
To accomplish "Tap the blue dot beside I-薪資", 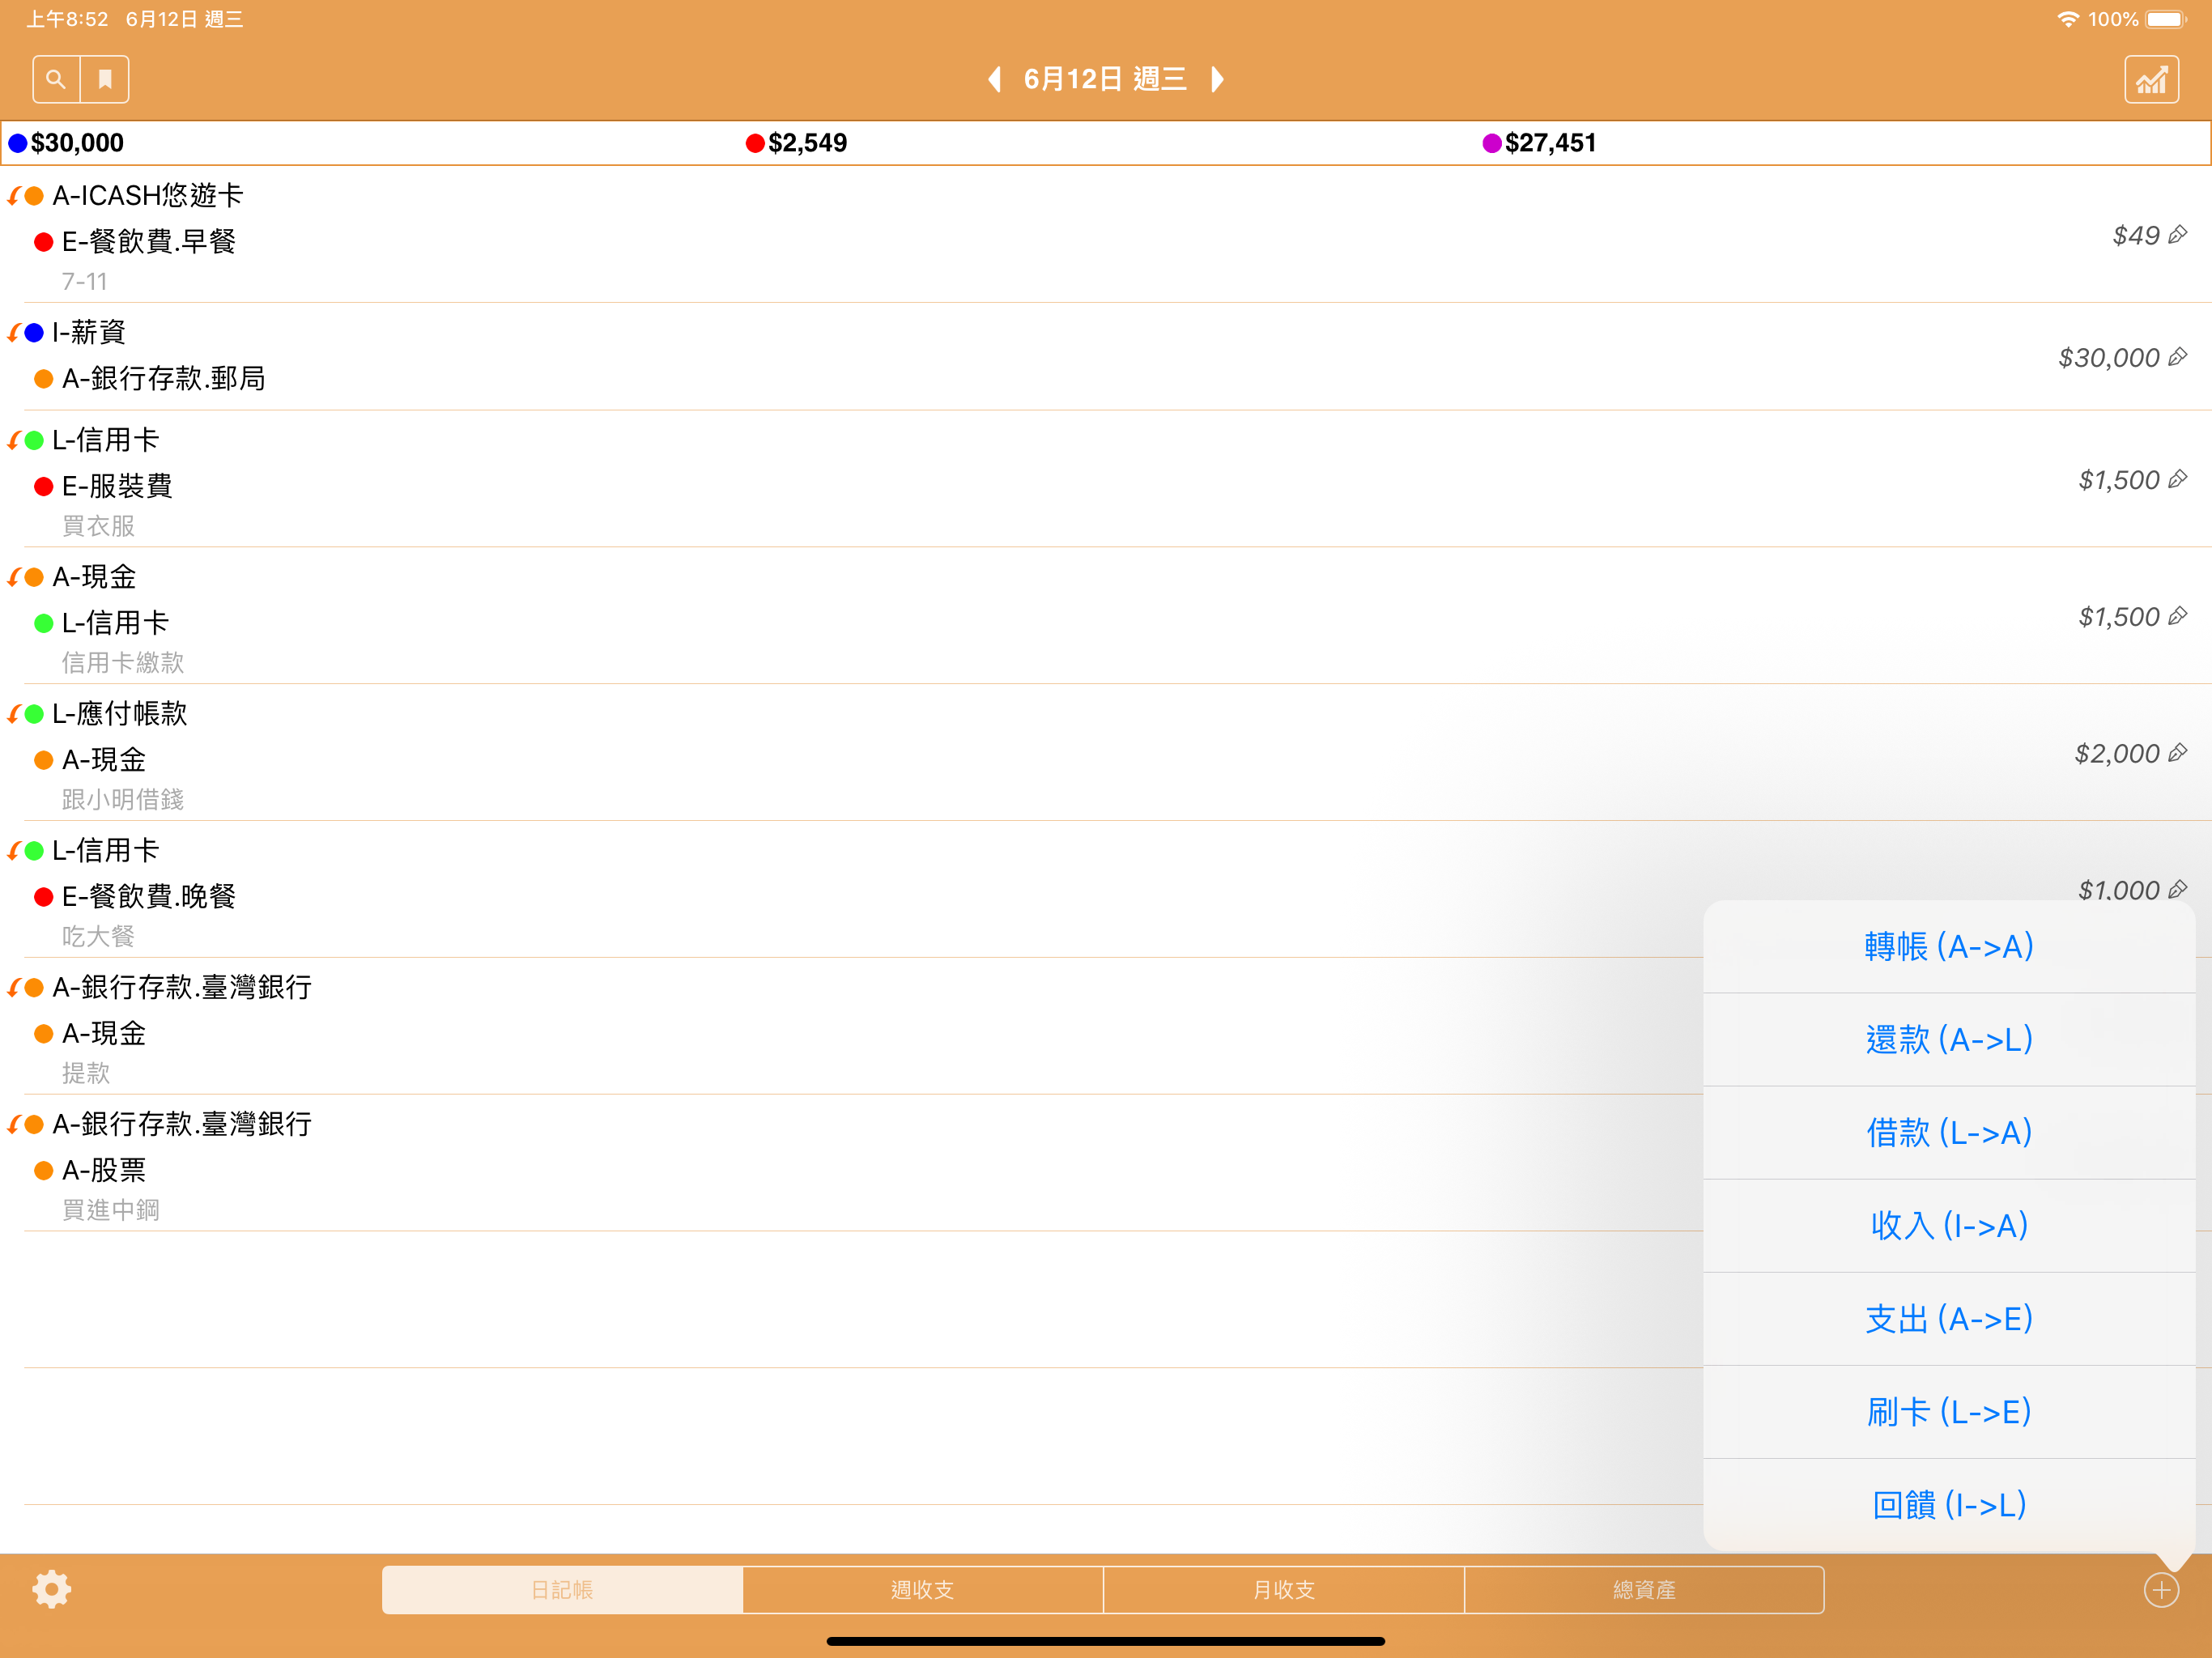I will click(34, 333).
